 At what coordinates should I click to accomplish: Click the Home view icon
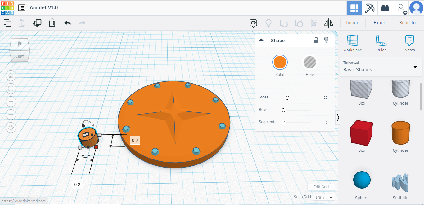[x=11, y=75]
